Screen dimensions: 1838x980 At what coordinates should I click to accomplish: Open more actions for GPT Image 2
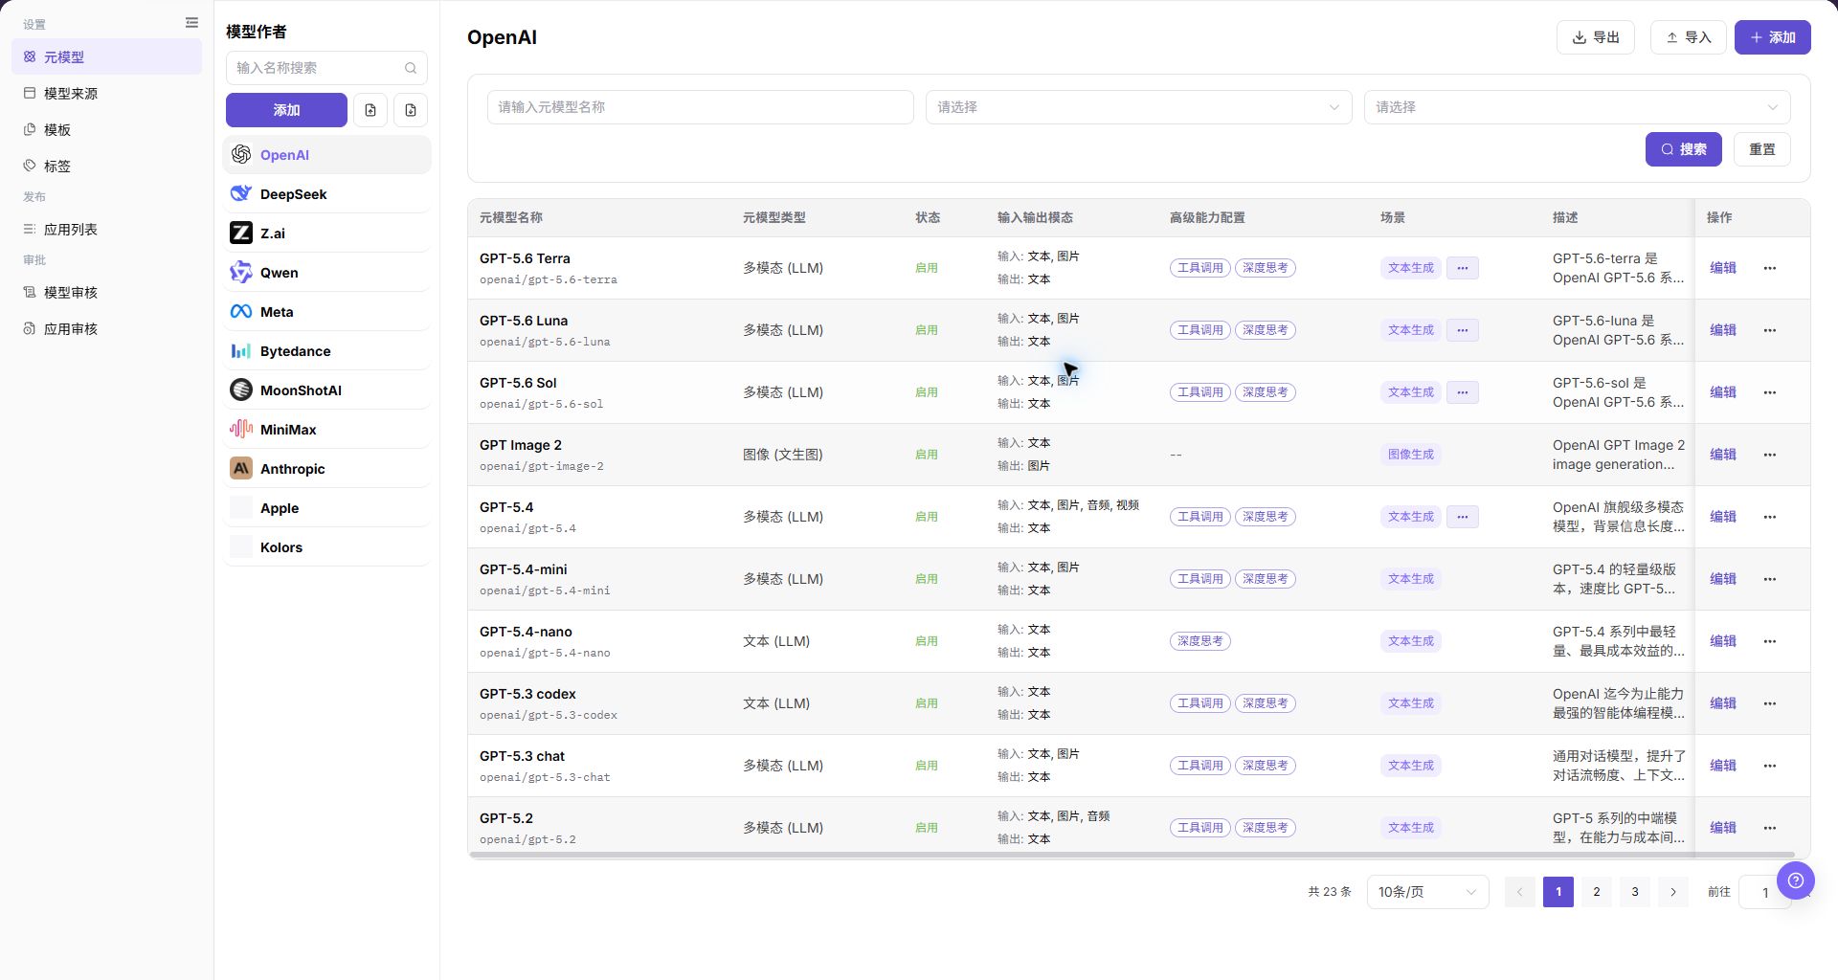point(1770,455)
